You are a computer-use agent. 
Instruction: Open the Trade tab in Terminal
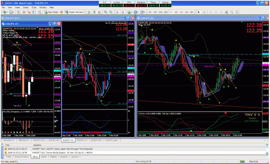pyautogui.click(x=9, y=157)
